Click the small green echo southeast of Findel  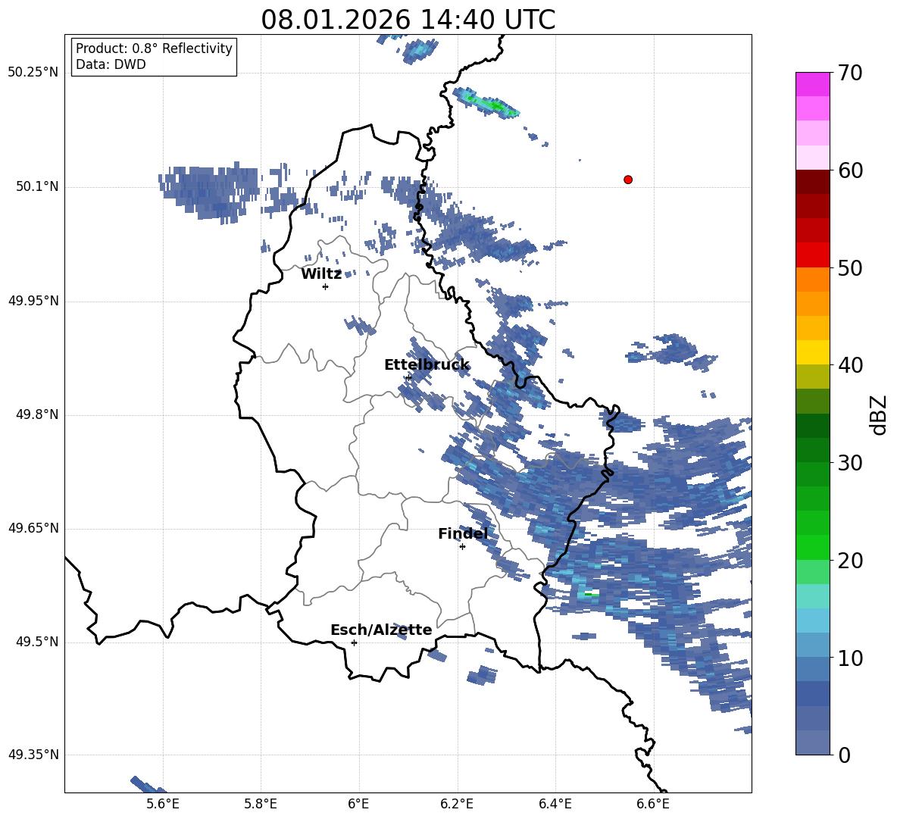tap(592, 595)
